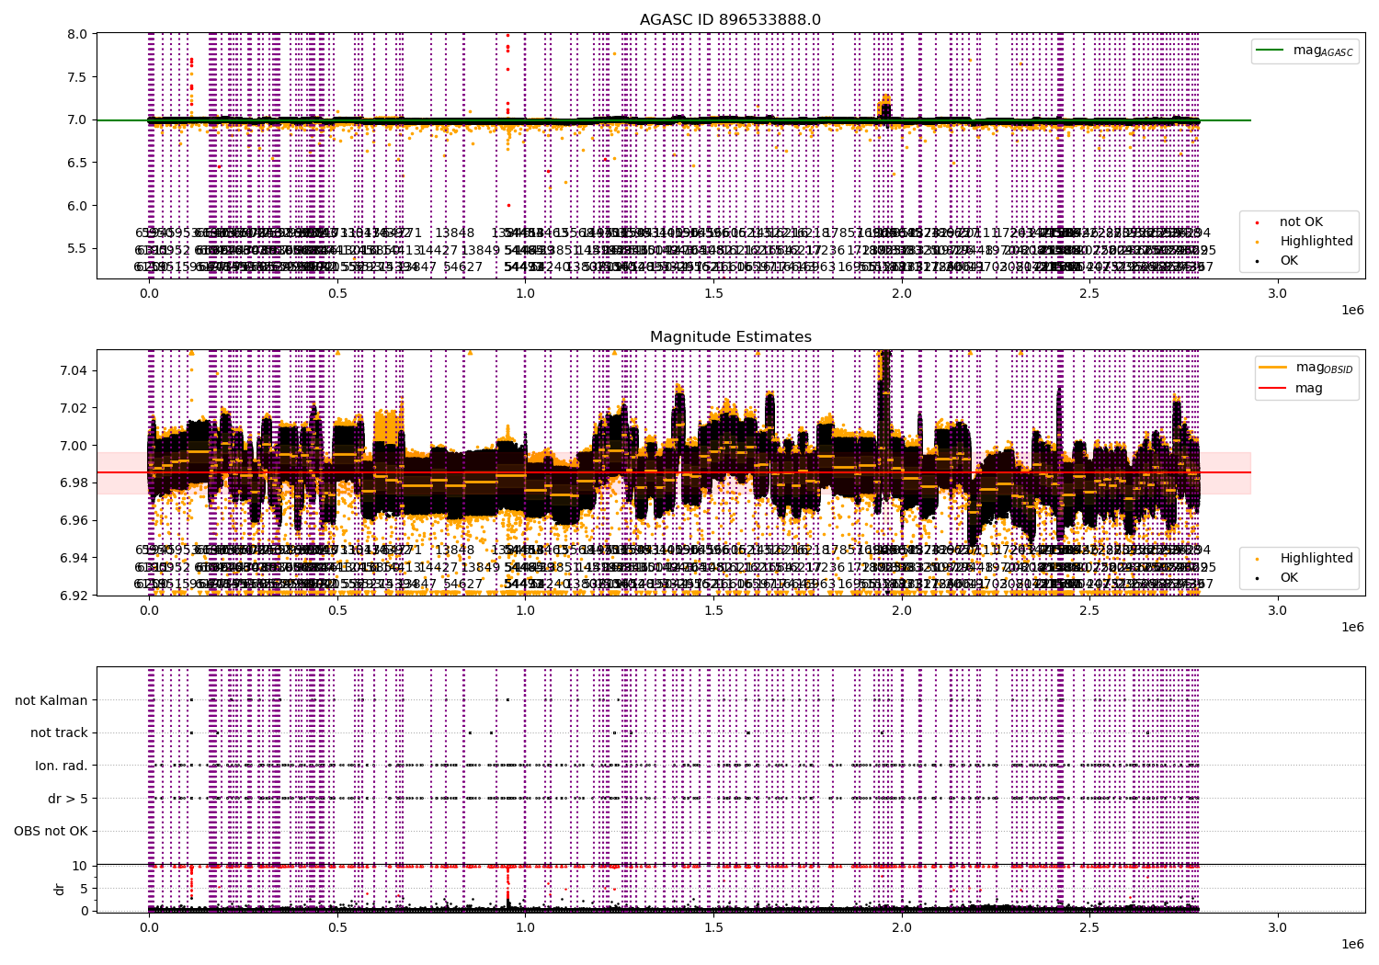Viewport: 1379px width, 965px height.
Task: Click the '5.5' y-axis tick label
Action: (x=78, y=248)
